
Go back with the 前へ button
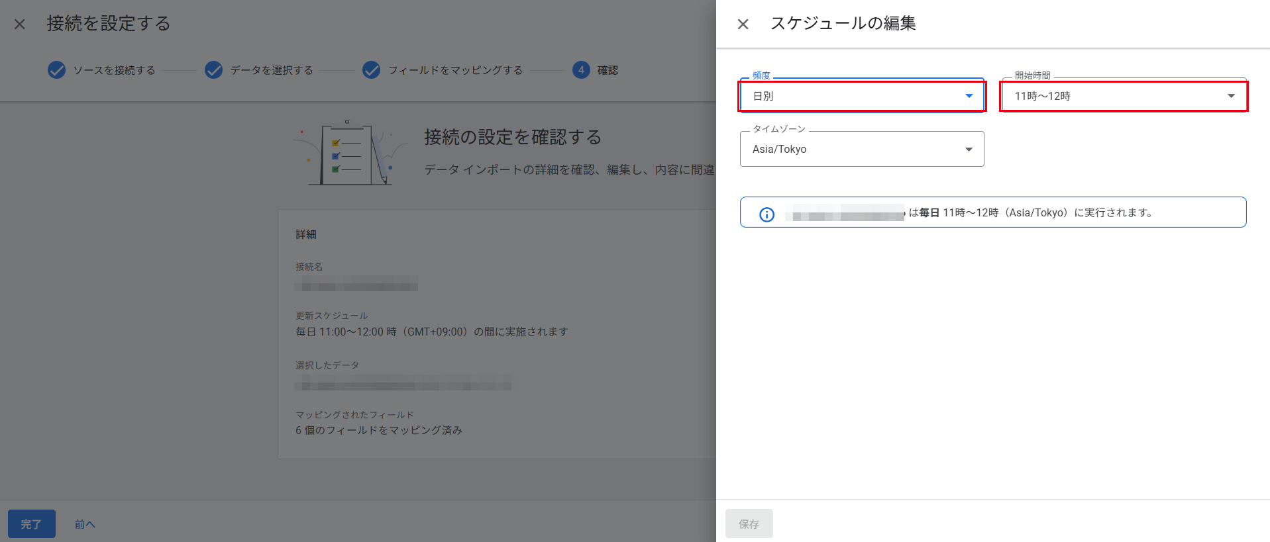[x=84, y=524]
